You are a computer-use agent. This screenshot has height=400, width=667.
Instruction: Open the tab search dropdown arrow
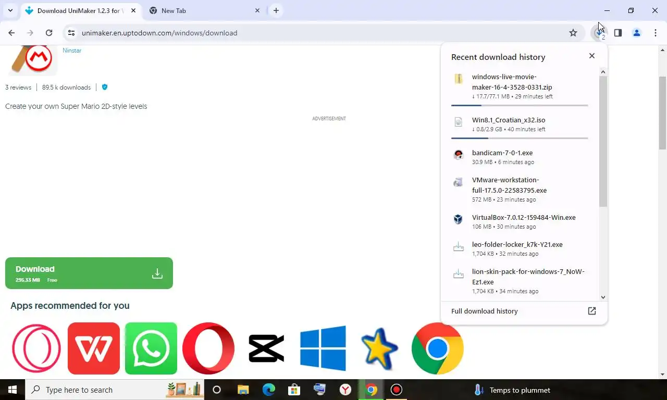[x=10, y=10]
